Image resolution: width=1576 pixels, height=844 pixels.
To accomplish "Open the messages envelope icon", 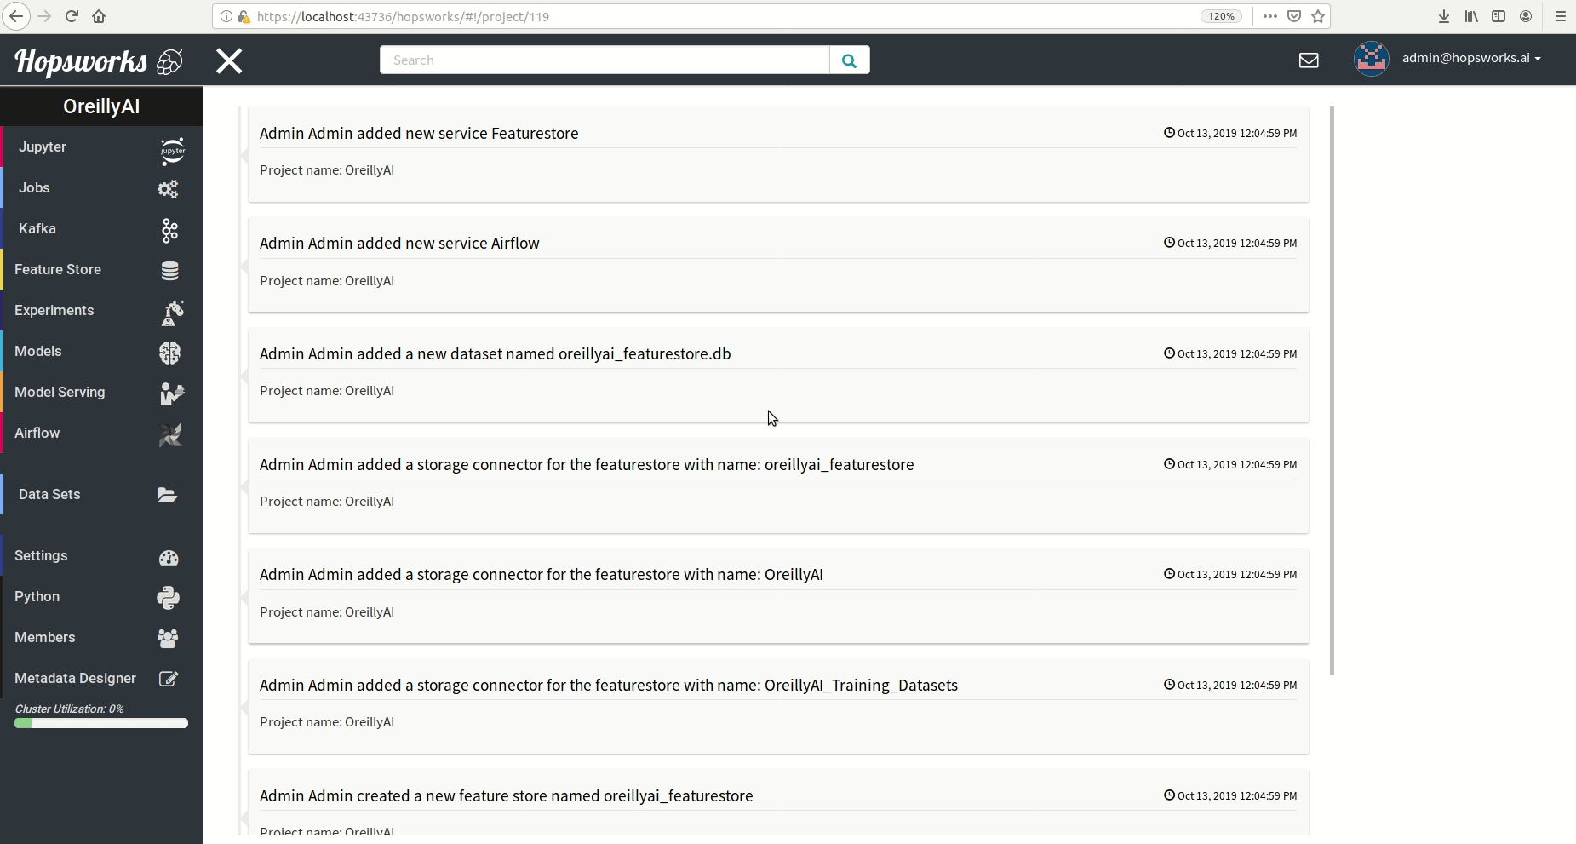I will [x=1309, y=60].
